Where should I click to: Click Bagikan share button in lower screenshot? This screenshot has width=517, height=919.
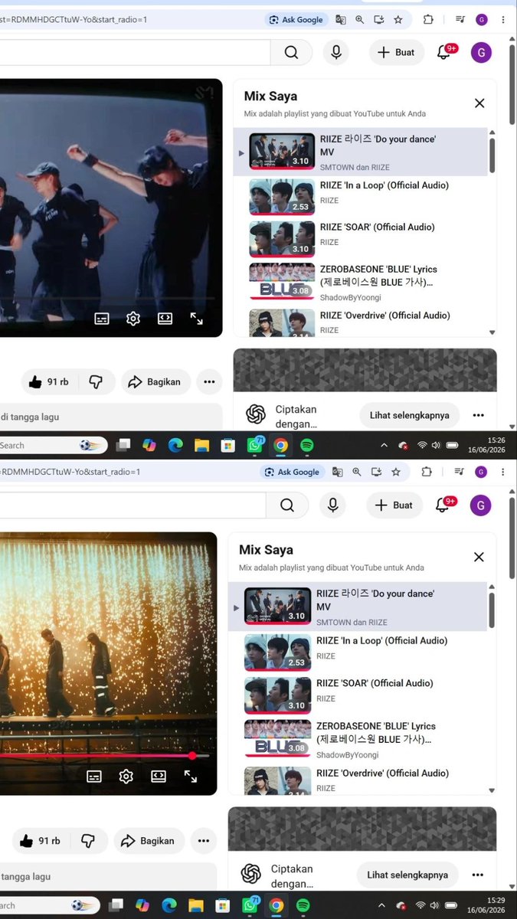click(149, 841)
